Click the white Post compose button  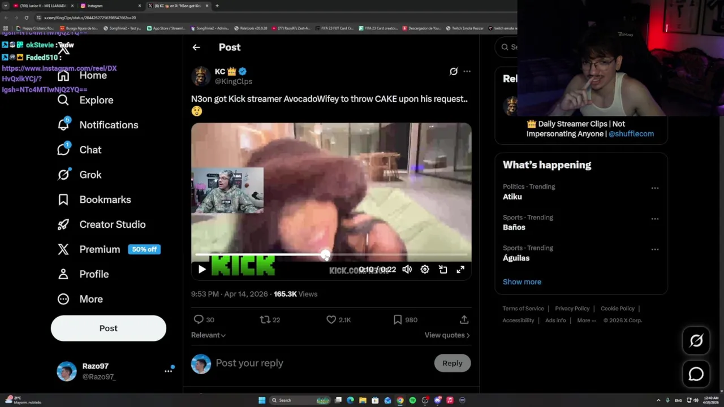pyautogui.click(x=109, y=328)
